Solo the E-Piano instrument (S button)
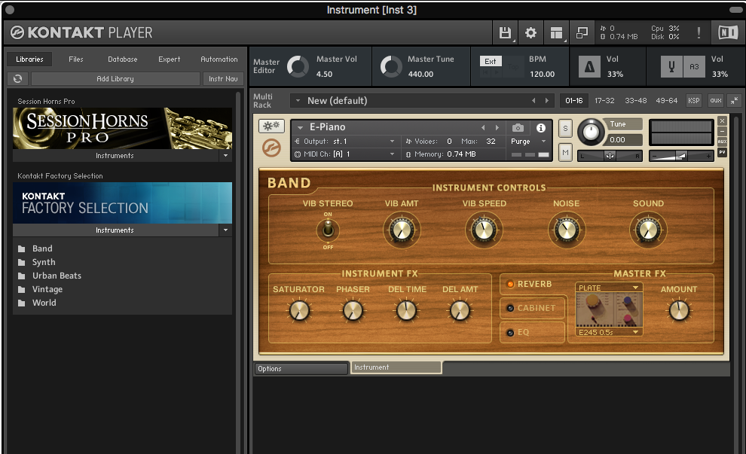 [x=565, y=128]
